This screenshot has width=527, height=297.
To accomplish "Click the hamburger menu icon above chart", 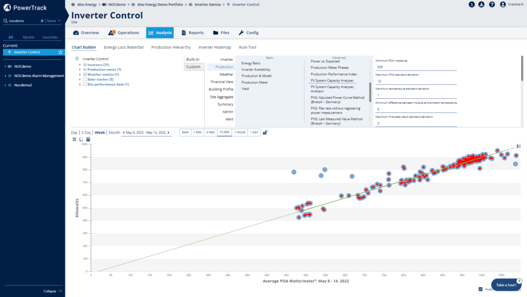I will tap(74, 139).
